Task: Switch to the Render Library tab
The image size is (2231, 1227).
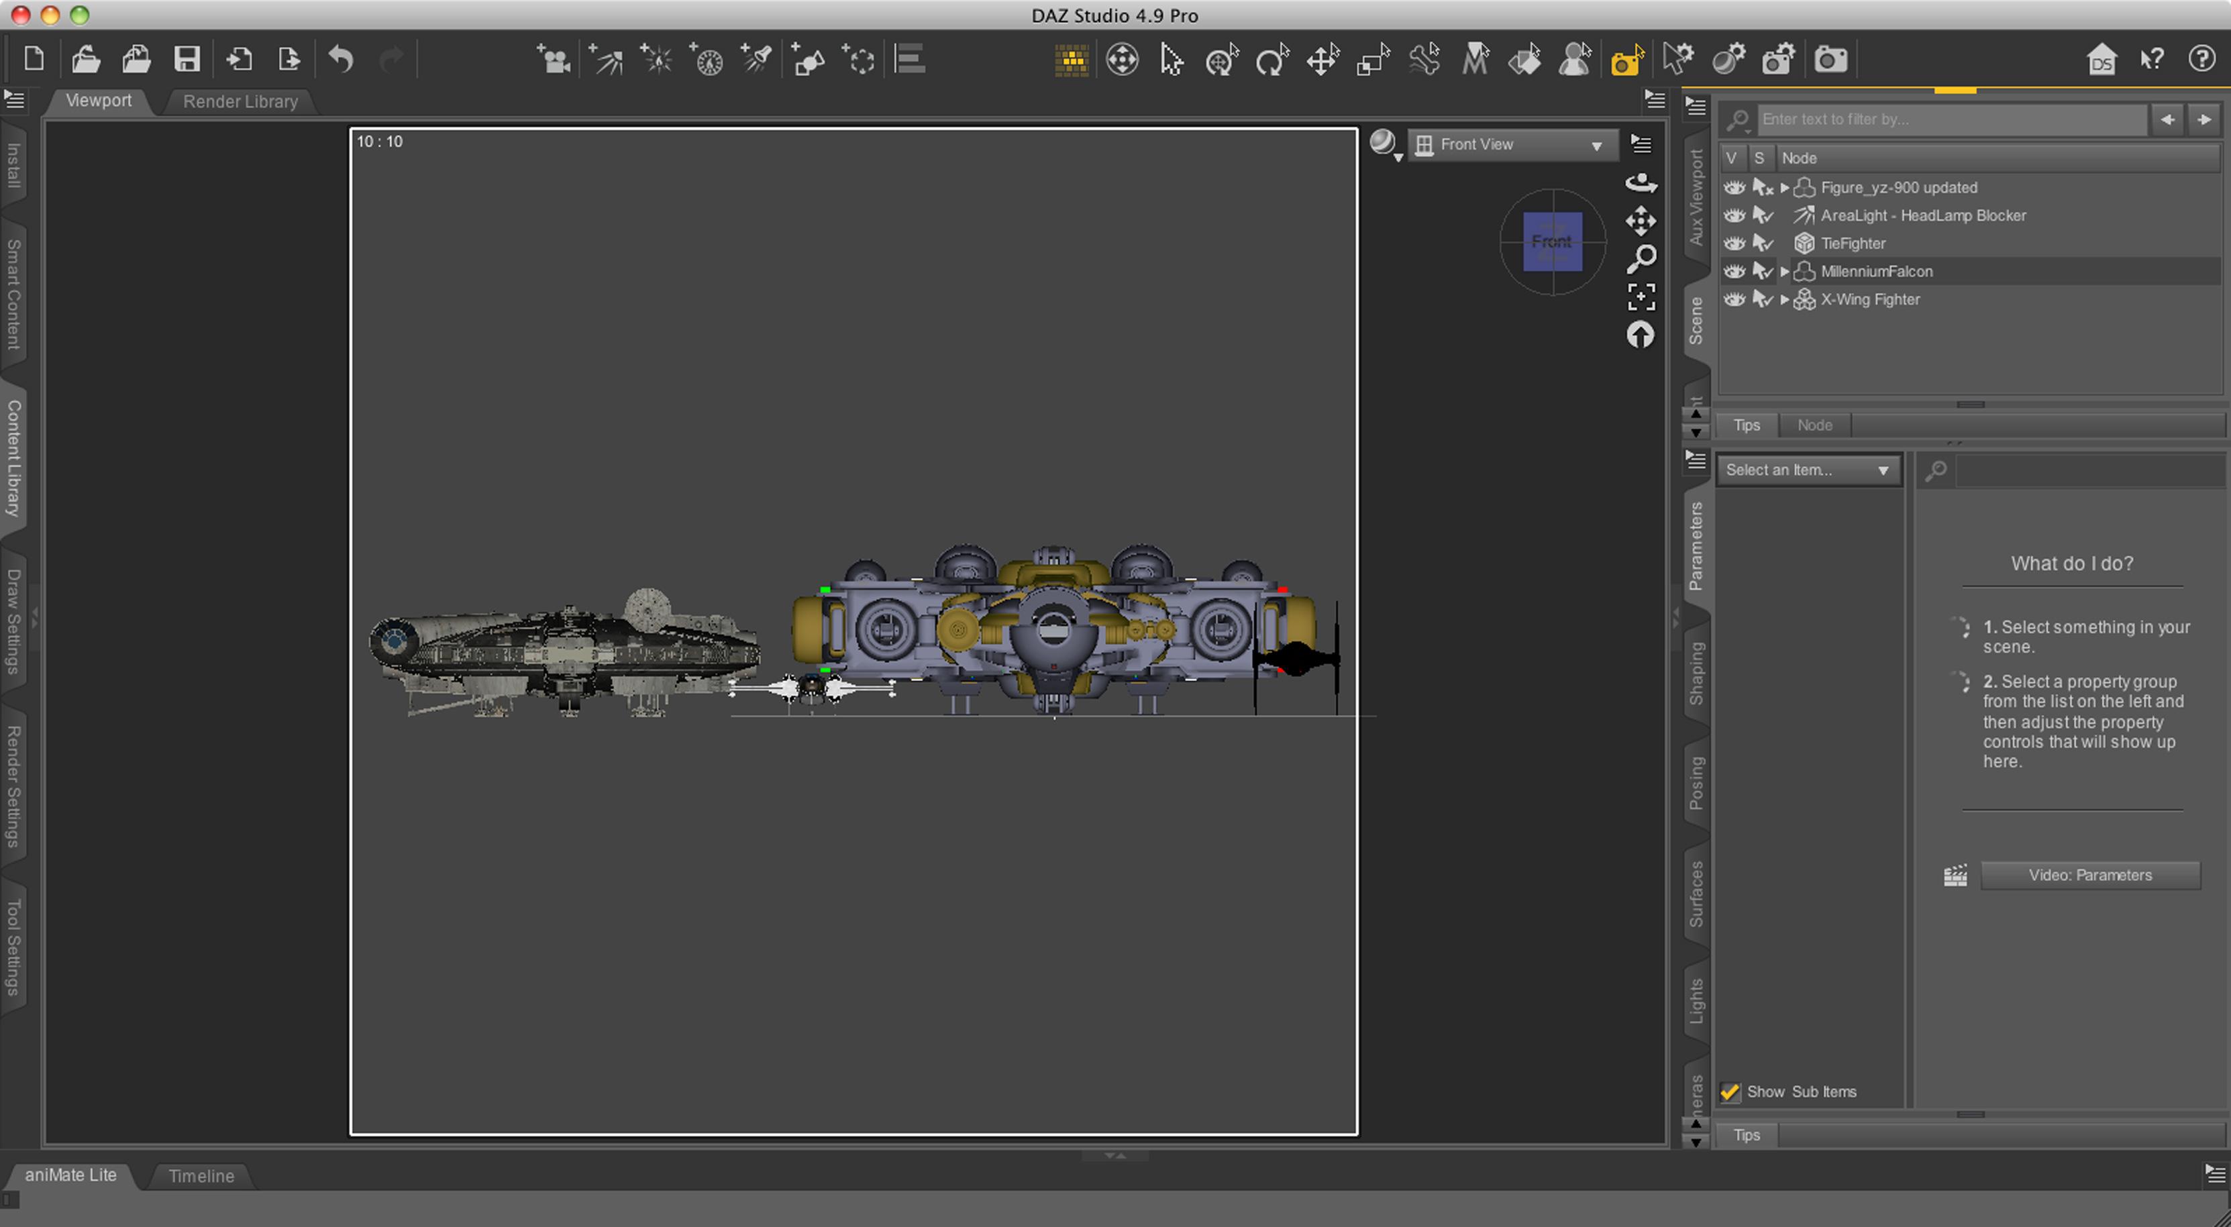Action: (240, 101)
